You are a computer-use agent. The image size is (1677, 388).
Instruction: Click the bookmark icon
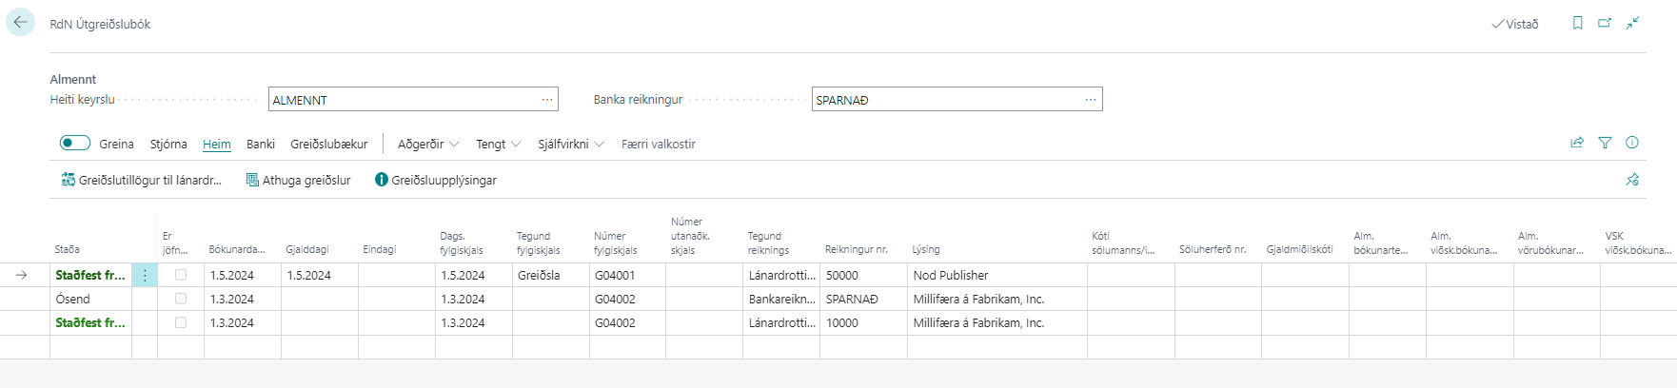tap(1577, 23)
